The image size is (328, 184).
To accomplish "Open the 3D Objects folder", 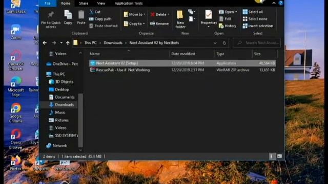I will coord(61,82).
